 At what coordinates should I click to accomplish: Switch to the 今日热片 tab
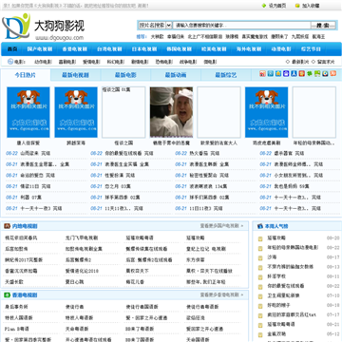pyautogui.click(x=26, y=75)
